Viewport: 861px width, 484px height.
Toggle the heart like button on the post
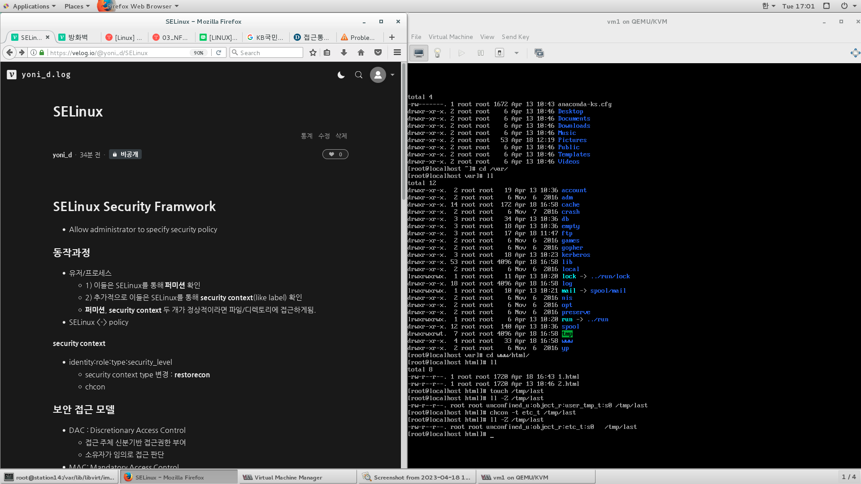(335, 154)
